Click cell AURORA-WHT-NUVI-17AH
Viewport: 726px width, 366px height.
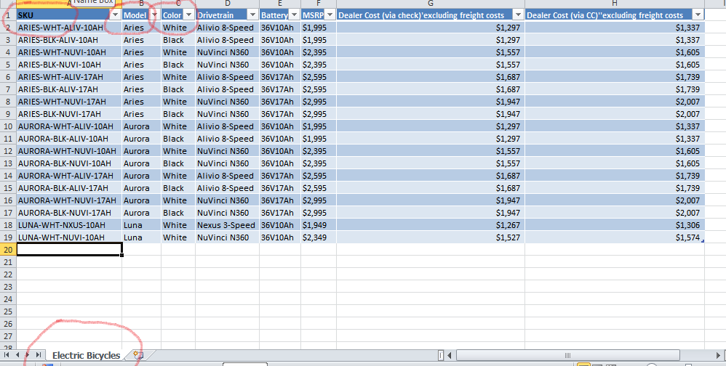(x=69, y=200)
